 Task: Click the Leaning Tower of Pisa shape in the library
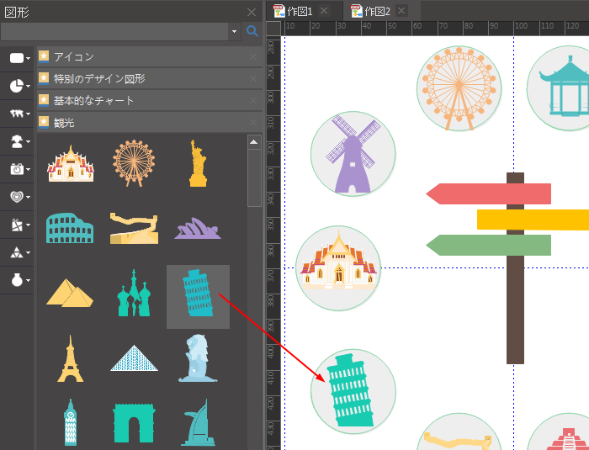198,294
